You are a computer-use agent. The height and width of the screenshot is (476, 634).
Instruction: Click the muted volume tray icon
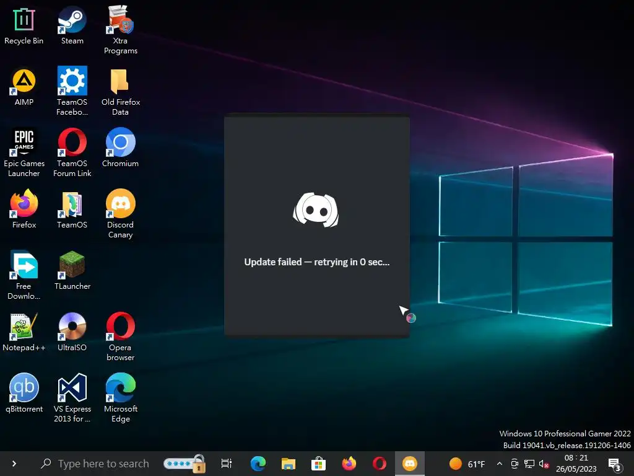click(x=544, y=464)
